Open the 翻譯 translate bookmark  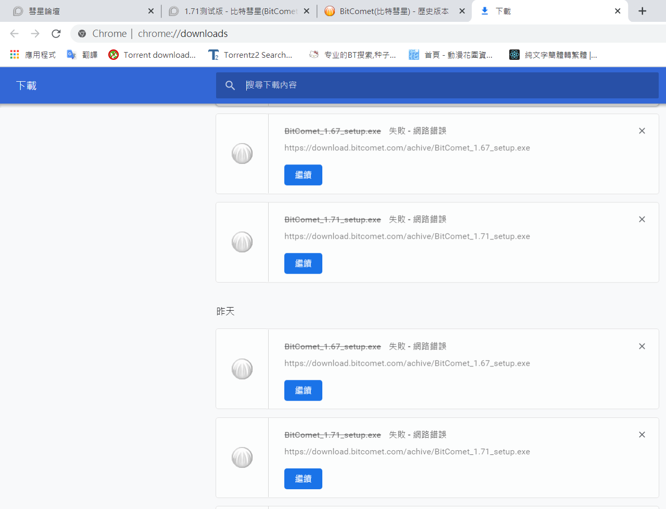pyautogui.click(x=82, y=55)
